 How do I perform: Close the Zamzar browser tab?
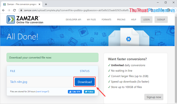39,4
